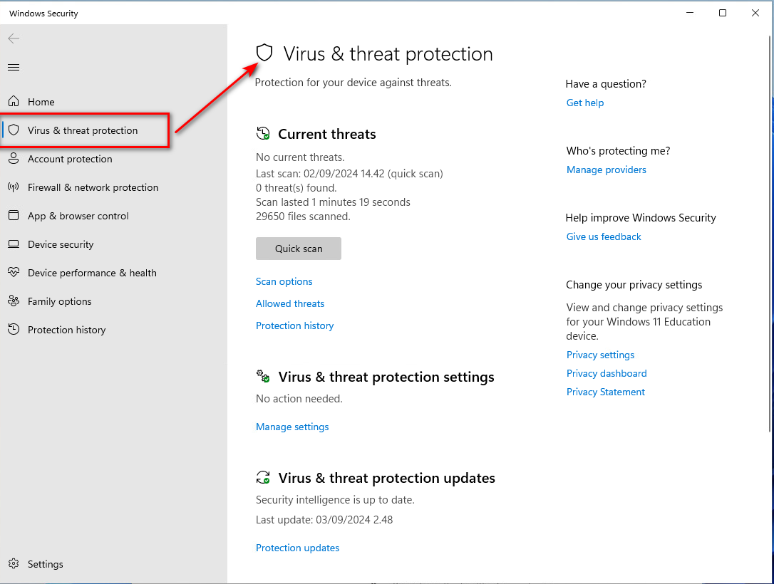Click Manage settings under protection settings
Image resolution: width=774 pixels, height=584 pixels.
point(292,426)
